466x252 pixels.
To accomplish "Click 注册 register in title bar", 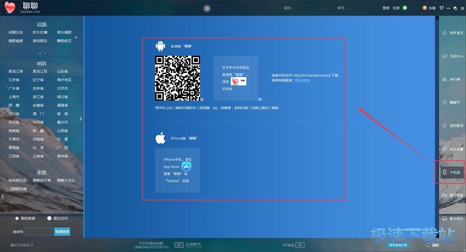I will point(396,8).
